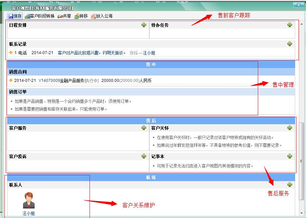Click the vertical scrollbar thumb
This screenshot has height=218, width=306.
coord(302,160)
